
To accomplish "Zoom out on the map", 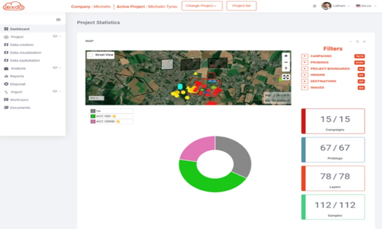I will 286,62.
